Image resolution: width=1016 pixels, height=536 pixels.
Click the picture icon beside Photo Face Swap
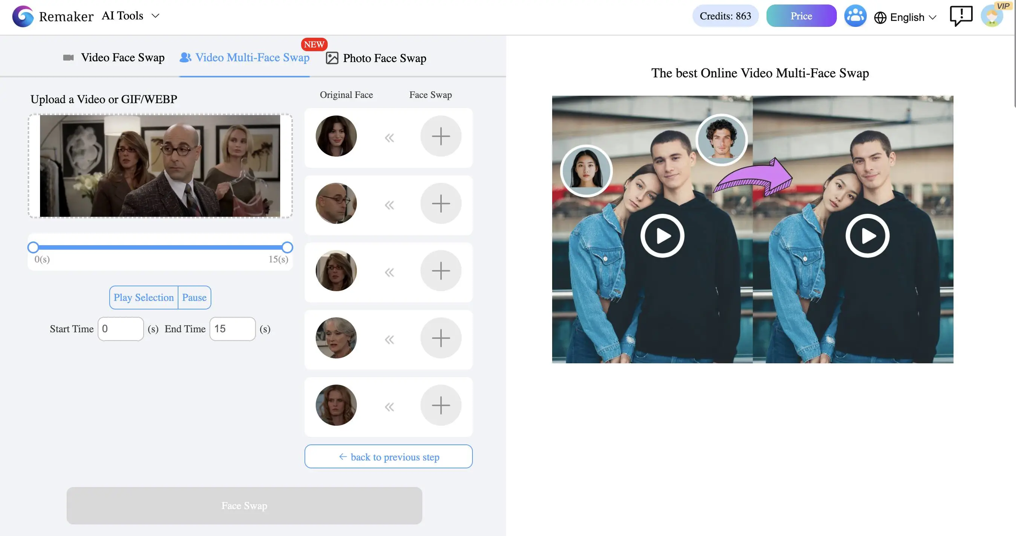[332, 58]
